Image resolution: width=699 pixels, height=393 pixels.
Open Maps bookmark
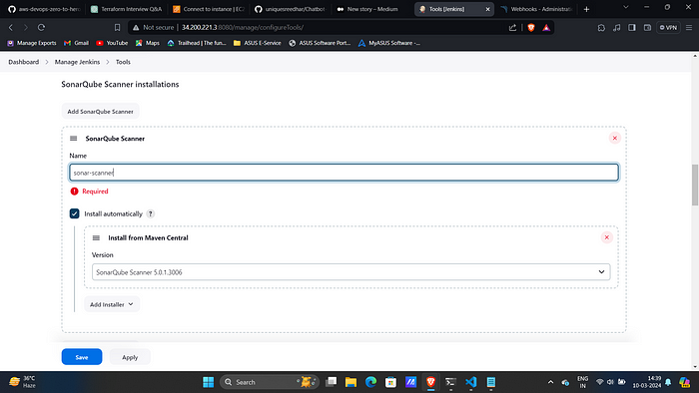[x=148, y=43]
